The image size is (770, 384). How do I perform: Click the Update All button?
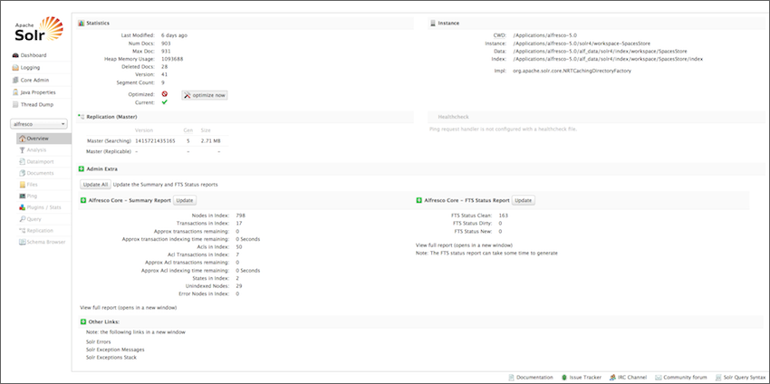[x=95, y=184]
